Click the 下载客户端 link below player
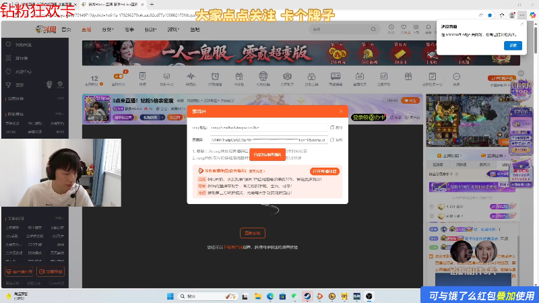Image resolution: width=539 pixels, height=303 pixels. [233, 247]
